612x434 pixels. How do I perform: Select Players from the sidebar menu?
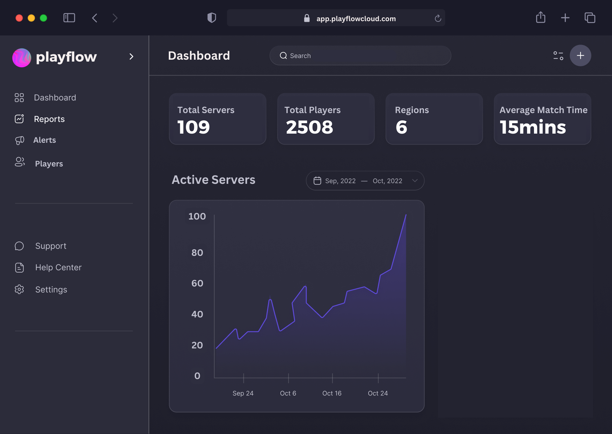pyautogui.click(x=49, y=163)
